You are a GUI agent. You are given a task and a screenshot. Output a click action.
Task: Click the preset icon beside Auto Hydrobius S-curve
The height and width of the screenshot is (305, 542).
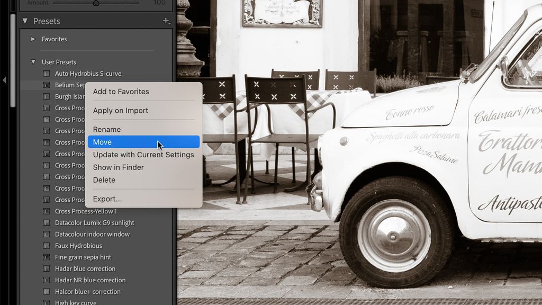(47, 74)
